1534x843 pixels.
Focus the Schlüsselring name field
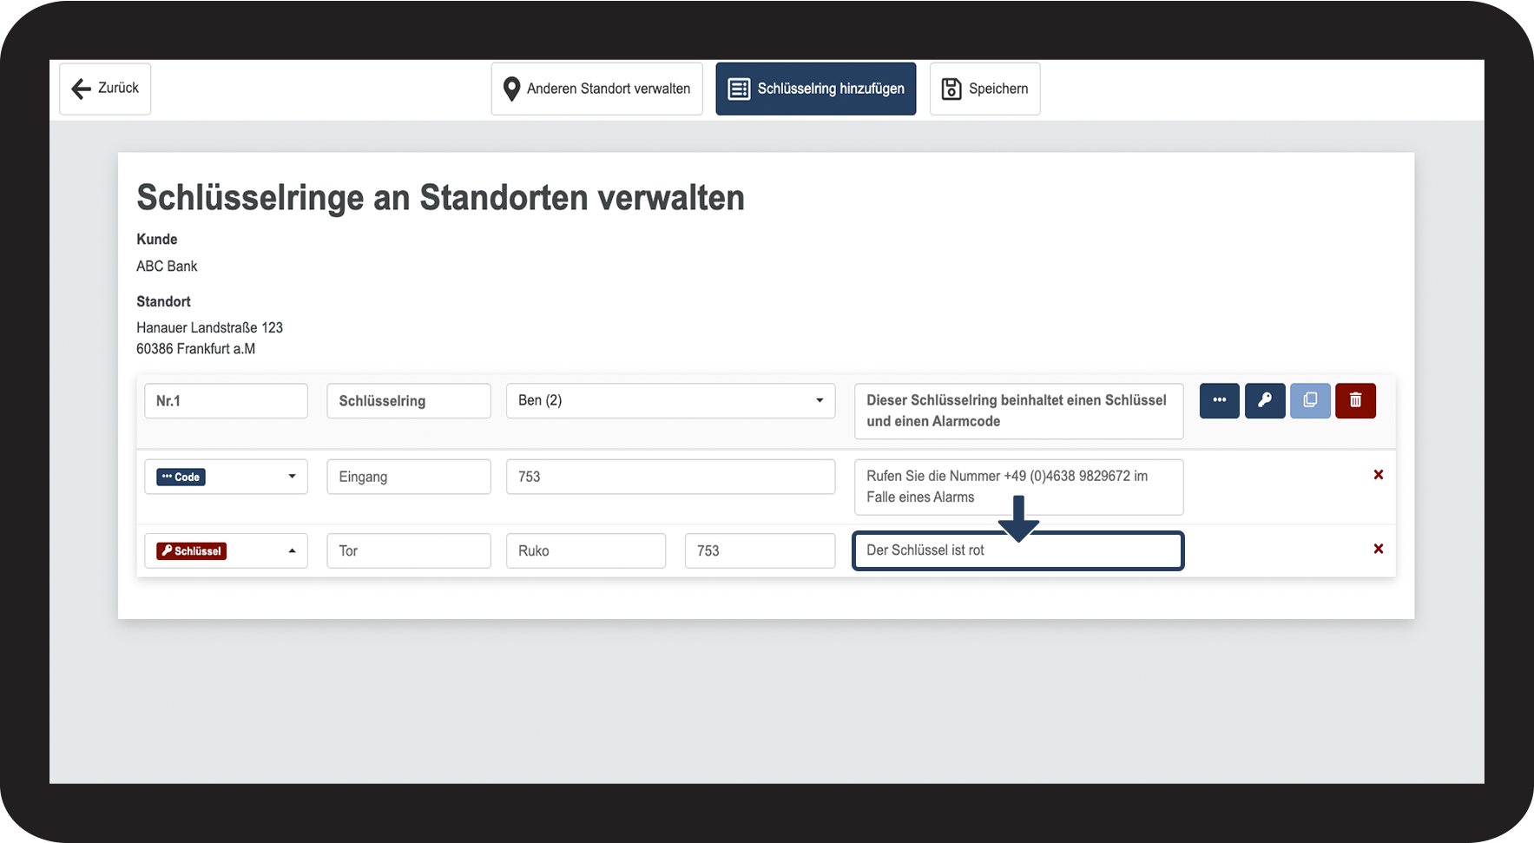coord(408,401)
